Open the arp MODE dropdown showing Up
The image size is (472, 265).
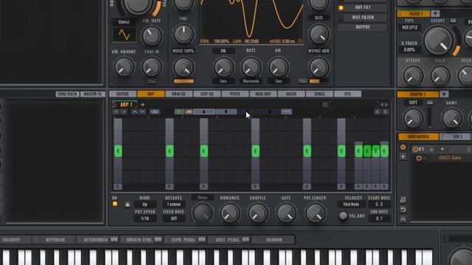tap(145, 205)
